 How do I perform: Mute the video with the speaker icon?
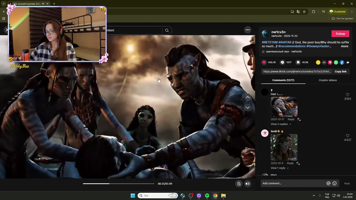[x=248, y=184]
